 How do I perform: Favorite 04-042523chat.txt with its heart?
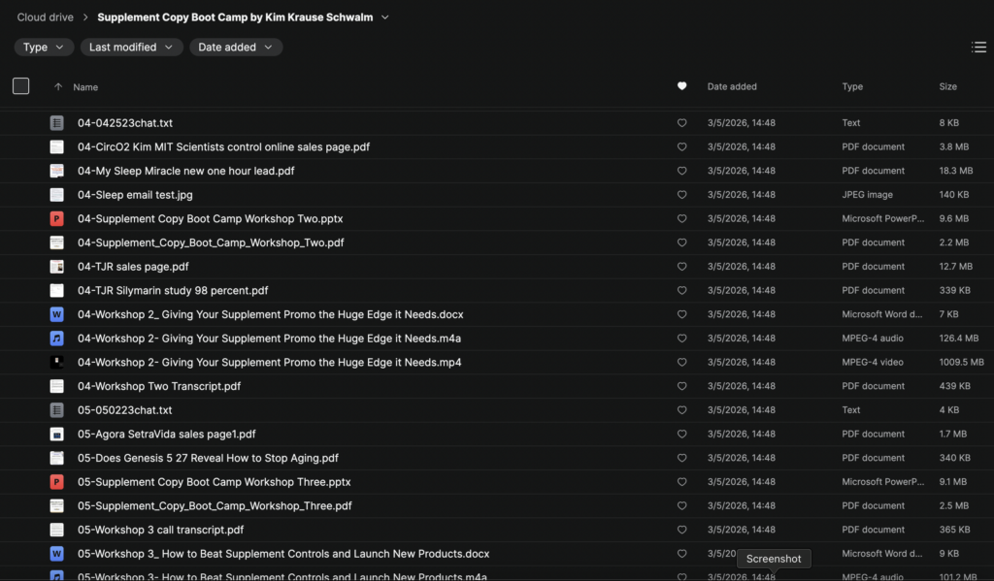click(681, 123)
